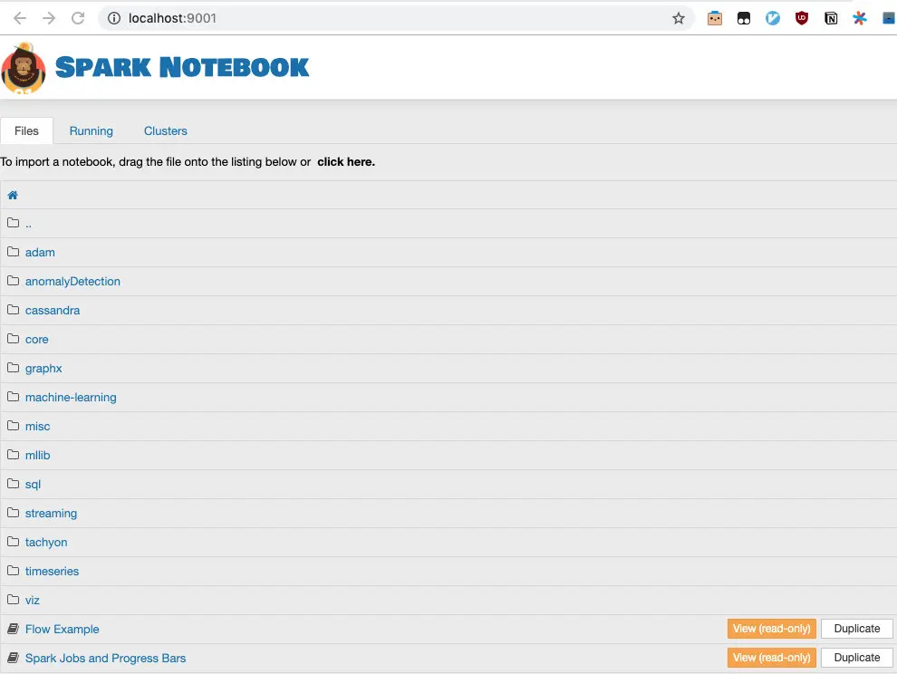897x674 pixels.
Task: Click the folder icon beside mllib
Action: pos(14,454)
